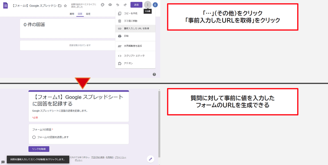Click the help question-mark icon
This screenshot has height=165, width=328.
tap(154, 74)
